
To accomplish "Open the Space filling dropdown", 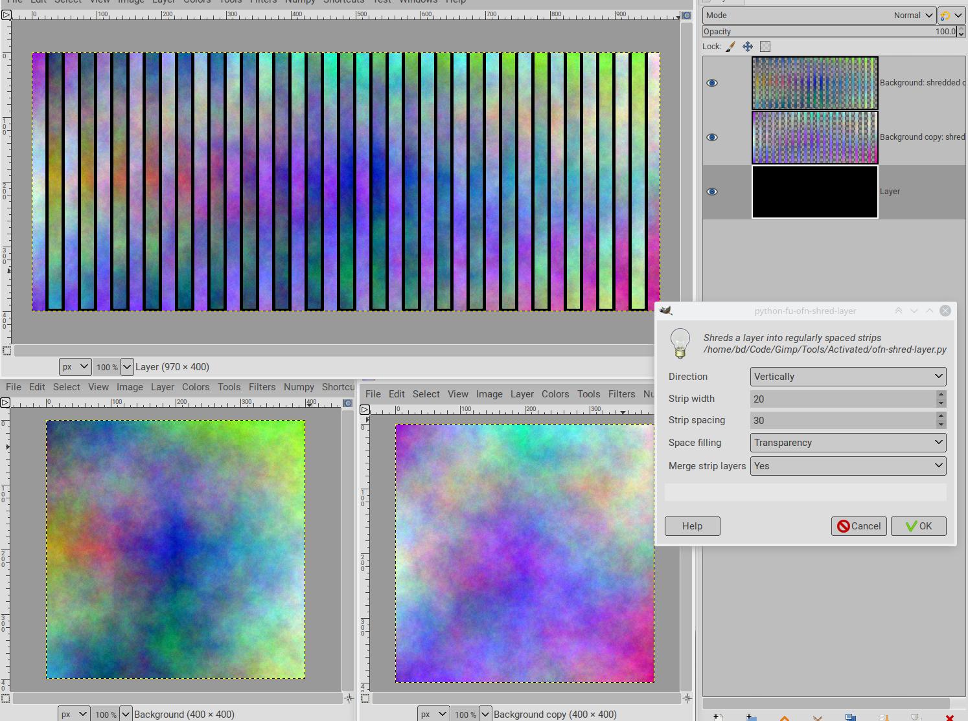I will [847, 443].
